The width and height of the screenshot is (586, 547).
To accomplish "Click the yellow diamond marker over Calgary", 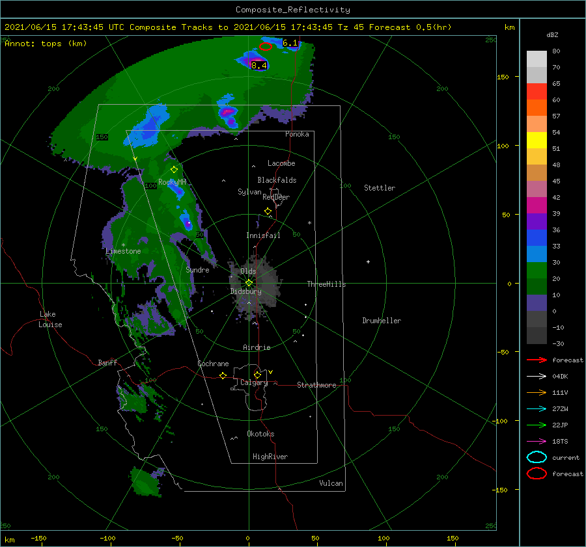I will click(257, 375).
